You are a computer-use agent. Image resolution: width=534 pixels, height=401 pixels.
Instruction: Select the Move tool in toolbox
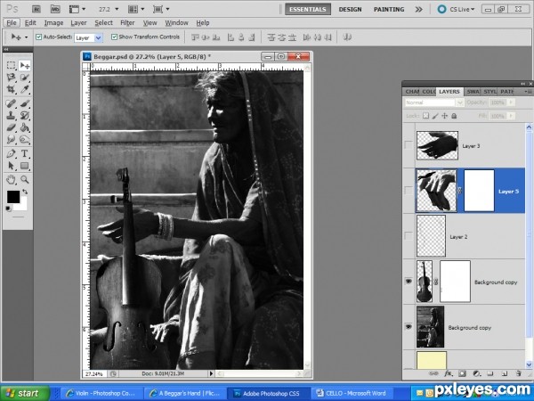pyautogui.click(x=25, y=65)
